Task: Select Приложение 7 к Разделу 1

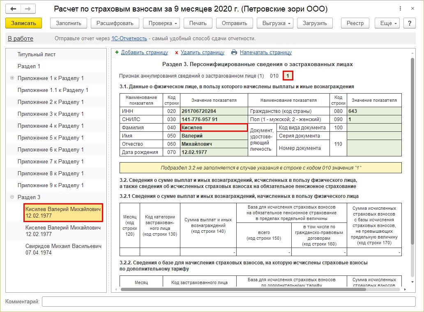Action: (51, 161)
